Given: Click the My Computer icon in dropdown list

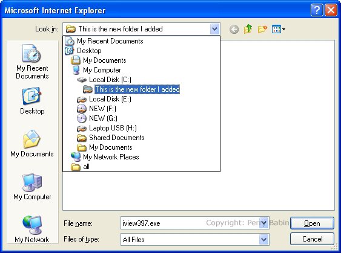Looking at the screenshot, I should [76, 70].
